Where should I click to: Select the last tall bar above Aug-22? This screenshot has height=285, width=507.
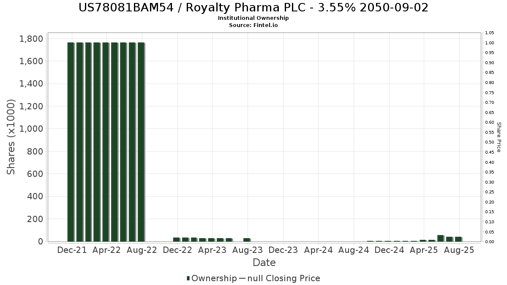tap(141, 141)
